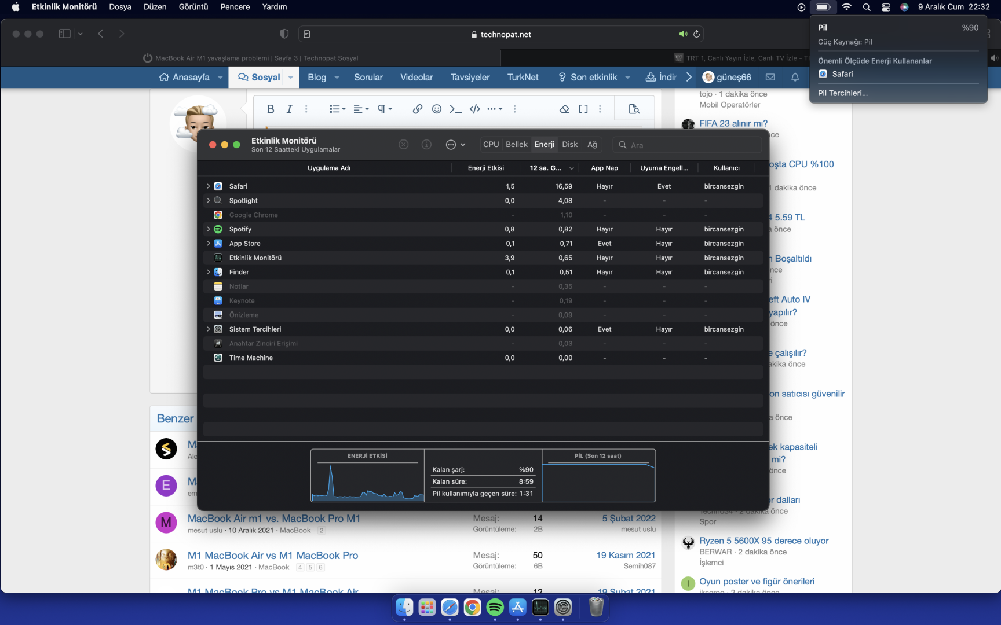Image resolution: width=1001 pixels, height=625 pixels.
Task: Expand the Finder row disclosure arrow
Action: point(208,272)
